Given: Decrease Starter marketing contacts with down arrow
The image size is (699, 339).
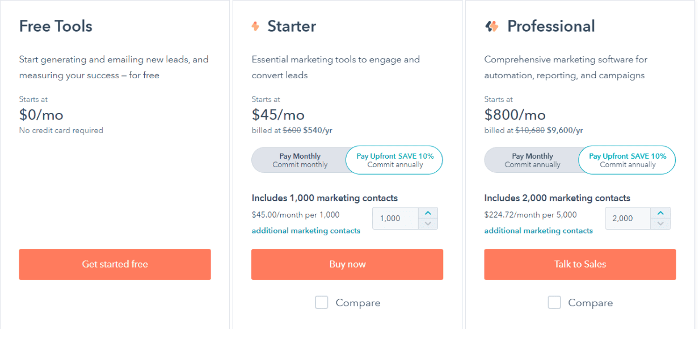Looking at the screenshot, I should click(x=428, y=224).
